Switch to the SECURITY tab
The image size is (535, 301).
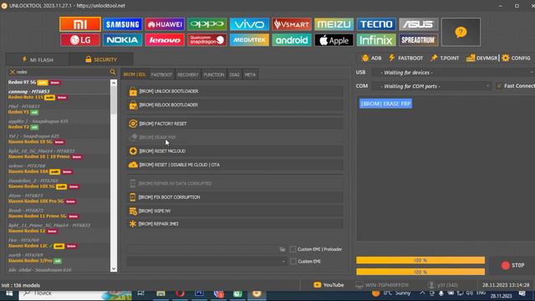101,59
